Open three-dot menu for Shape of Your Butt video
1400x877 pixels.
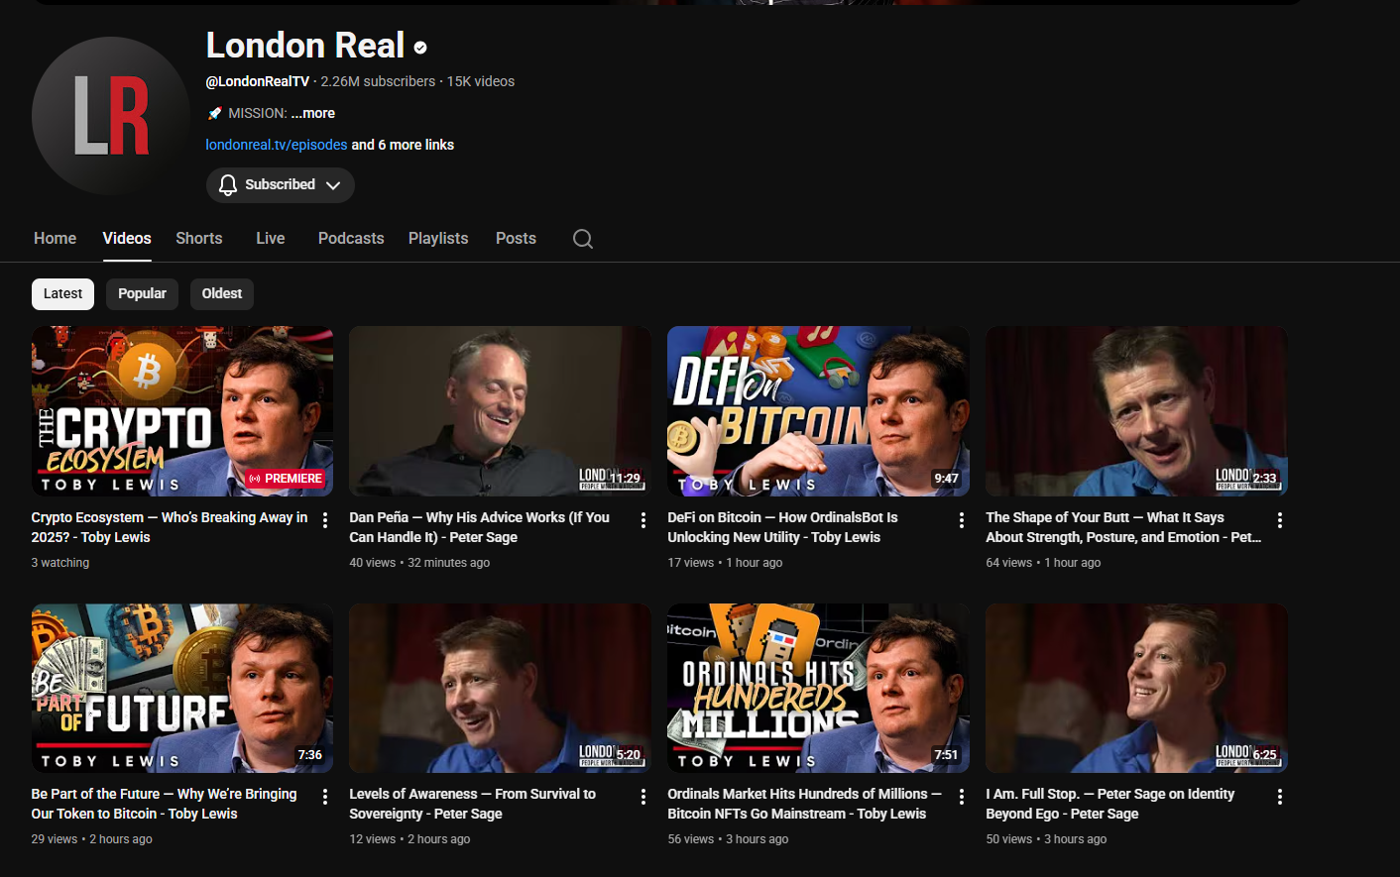[x=1280, y=520]
